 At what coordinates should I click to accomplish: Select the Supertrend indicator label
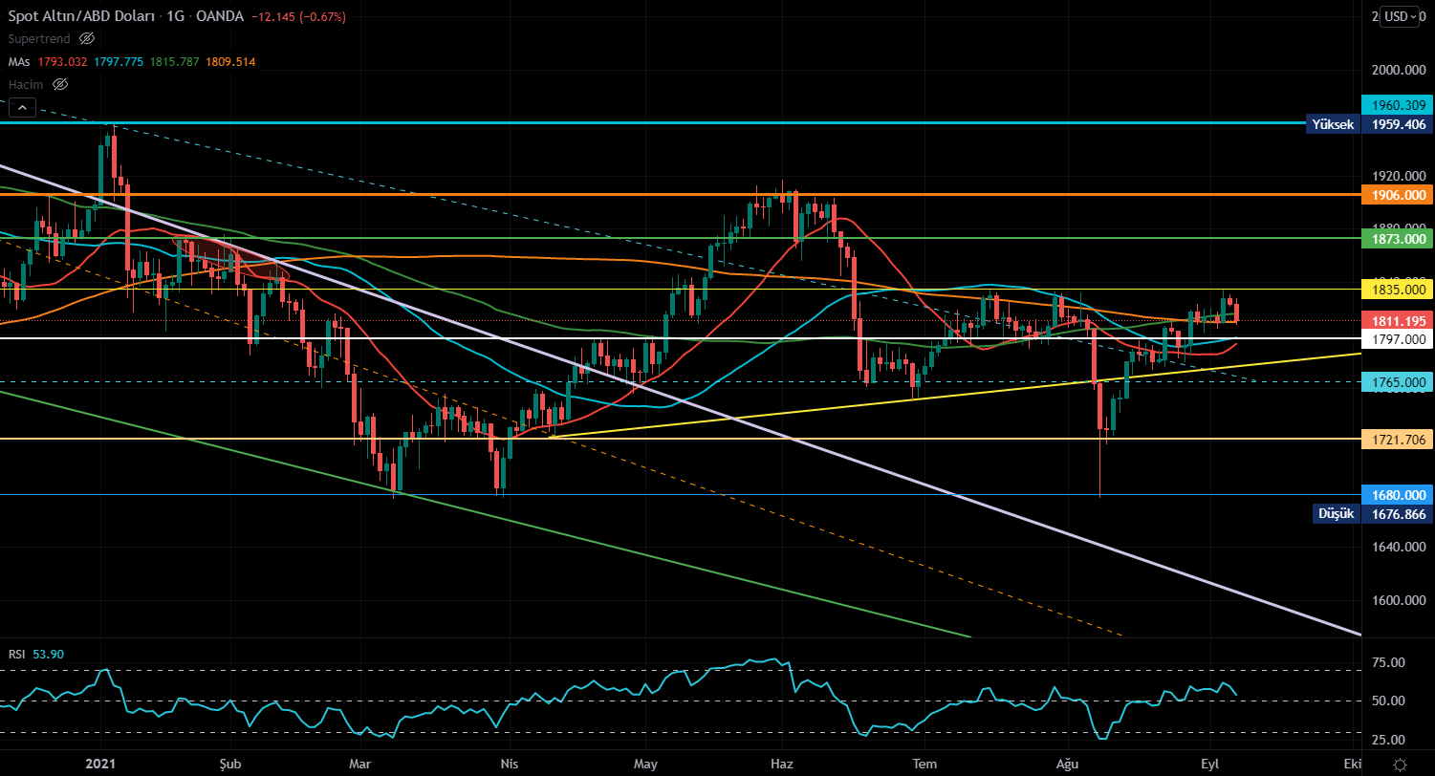(x=39, y=38)
